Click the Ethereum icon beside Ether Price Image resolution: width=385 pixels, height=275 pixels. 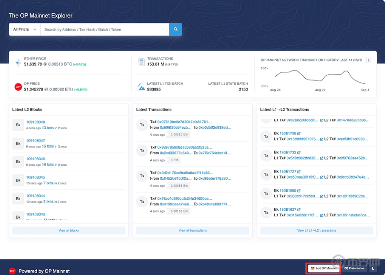(18, 62)
